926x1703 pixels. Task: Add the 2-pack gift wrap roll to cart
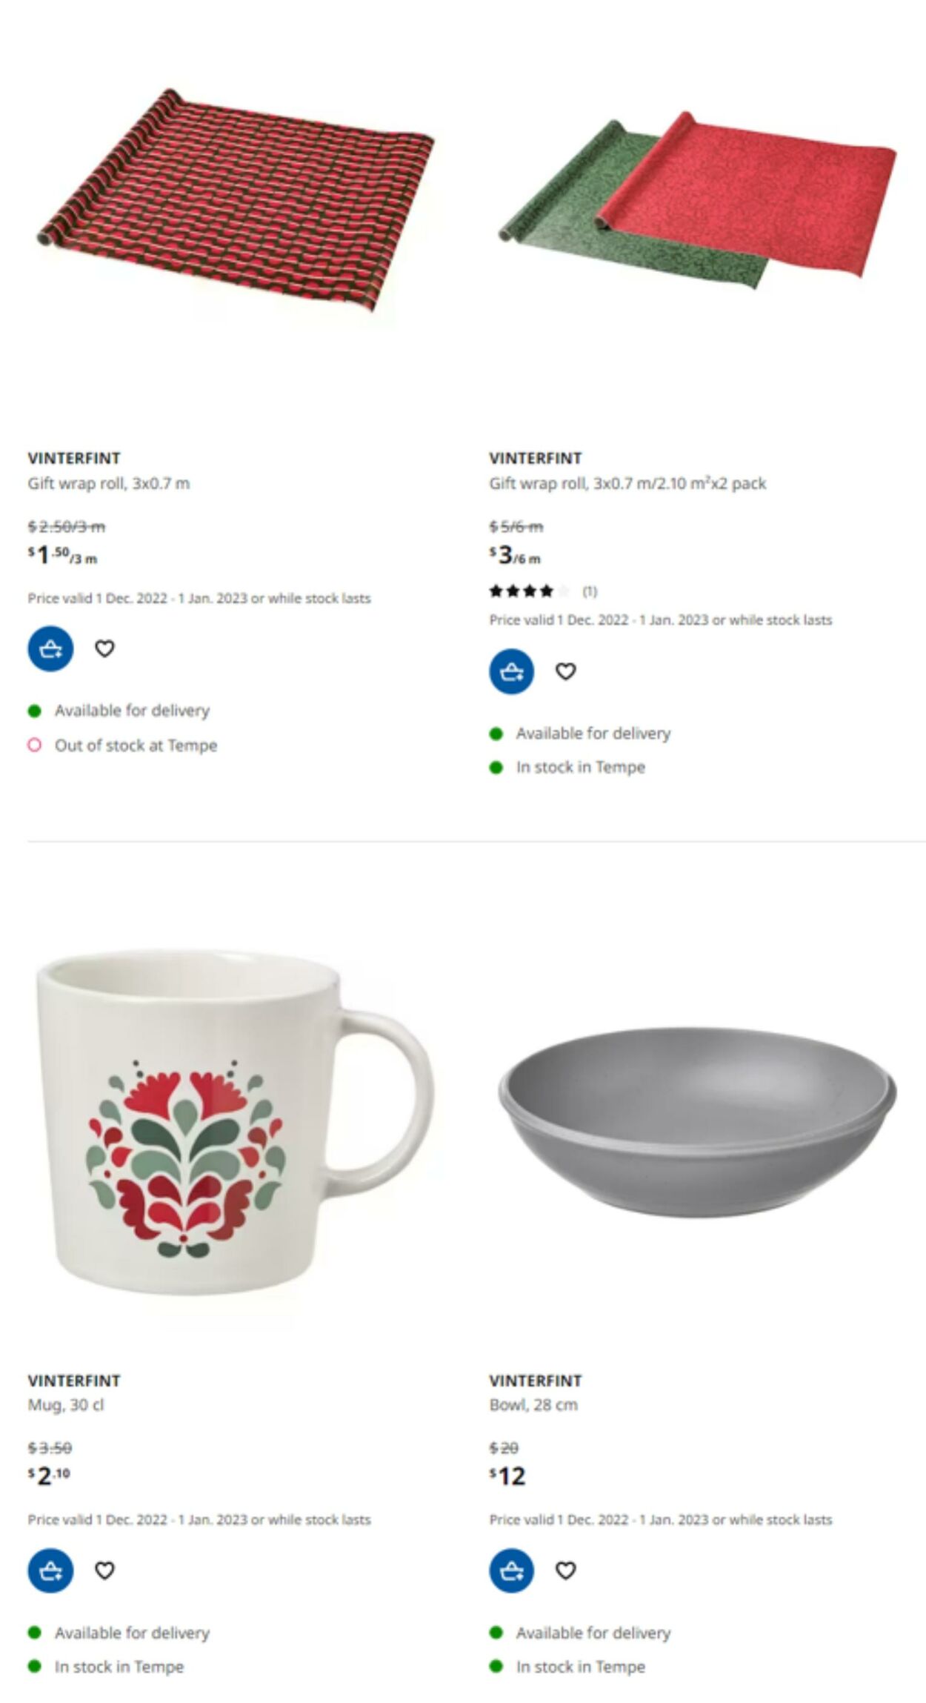[510, 671]
